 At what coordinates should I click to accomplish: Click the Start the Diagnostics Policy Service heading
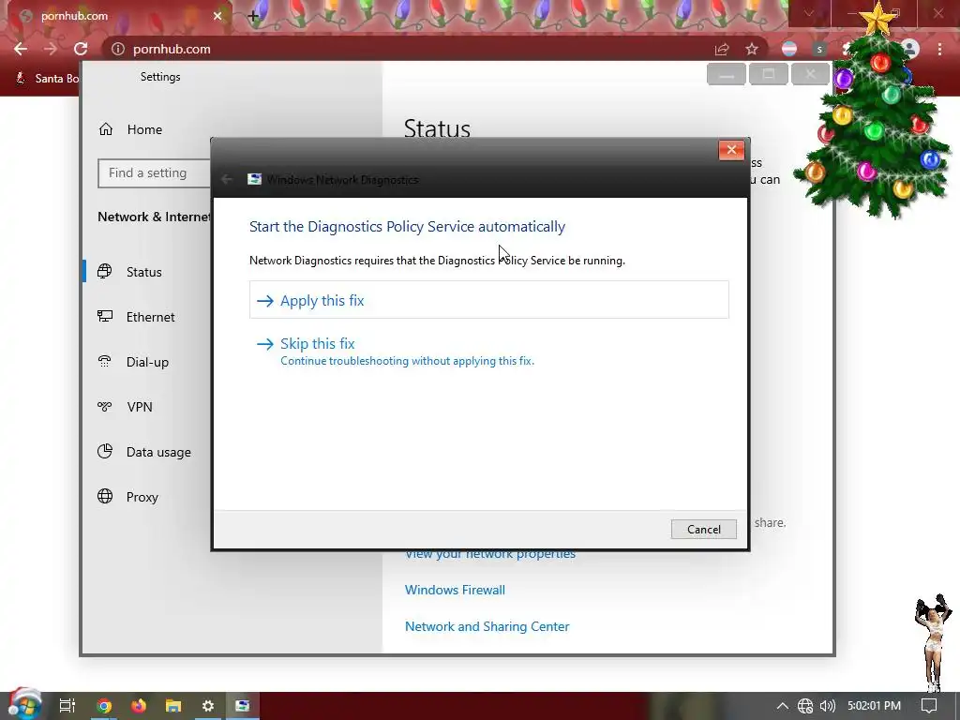pos(407,227)
